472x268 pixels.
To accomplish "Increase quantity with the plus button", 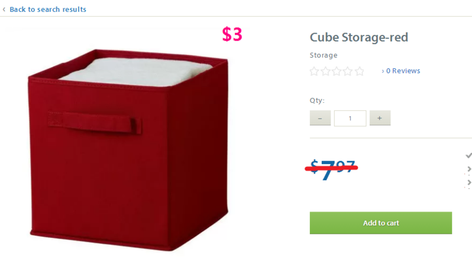I will (380, 118).
